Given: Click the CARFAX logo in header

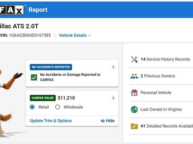Looking at the screenshot, I should 12,10.
